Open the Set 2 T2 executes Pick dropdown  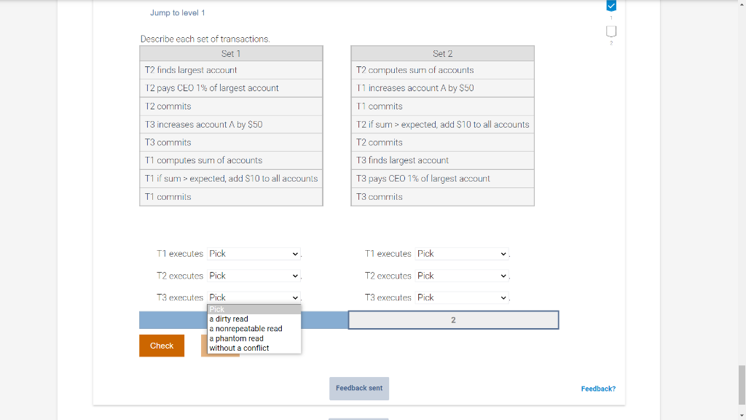[462, 276]
